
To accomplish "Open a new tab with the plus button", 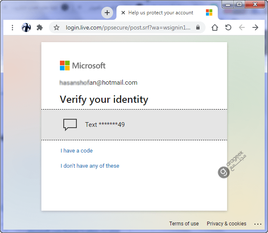I will tap(107, 13).
